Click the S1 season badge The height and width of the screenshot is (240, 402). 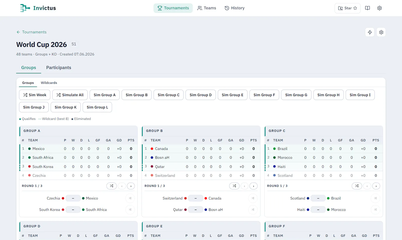click(x=74, y=44)
